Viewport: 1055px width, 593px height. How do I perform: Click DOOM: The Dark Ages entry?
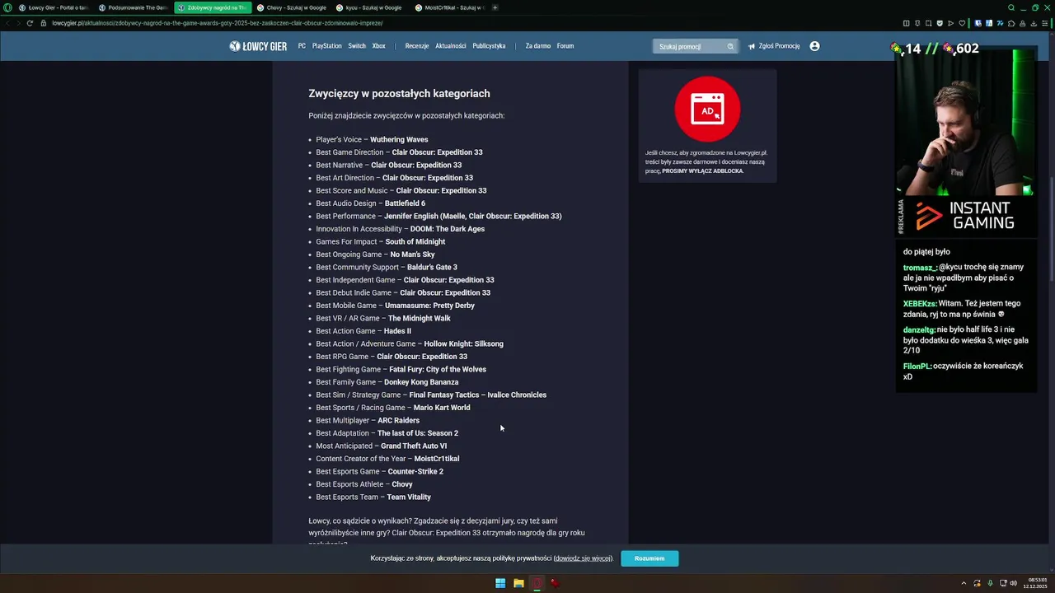tap(448, 229)
